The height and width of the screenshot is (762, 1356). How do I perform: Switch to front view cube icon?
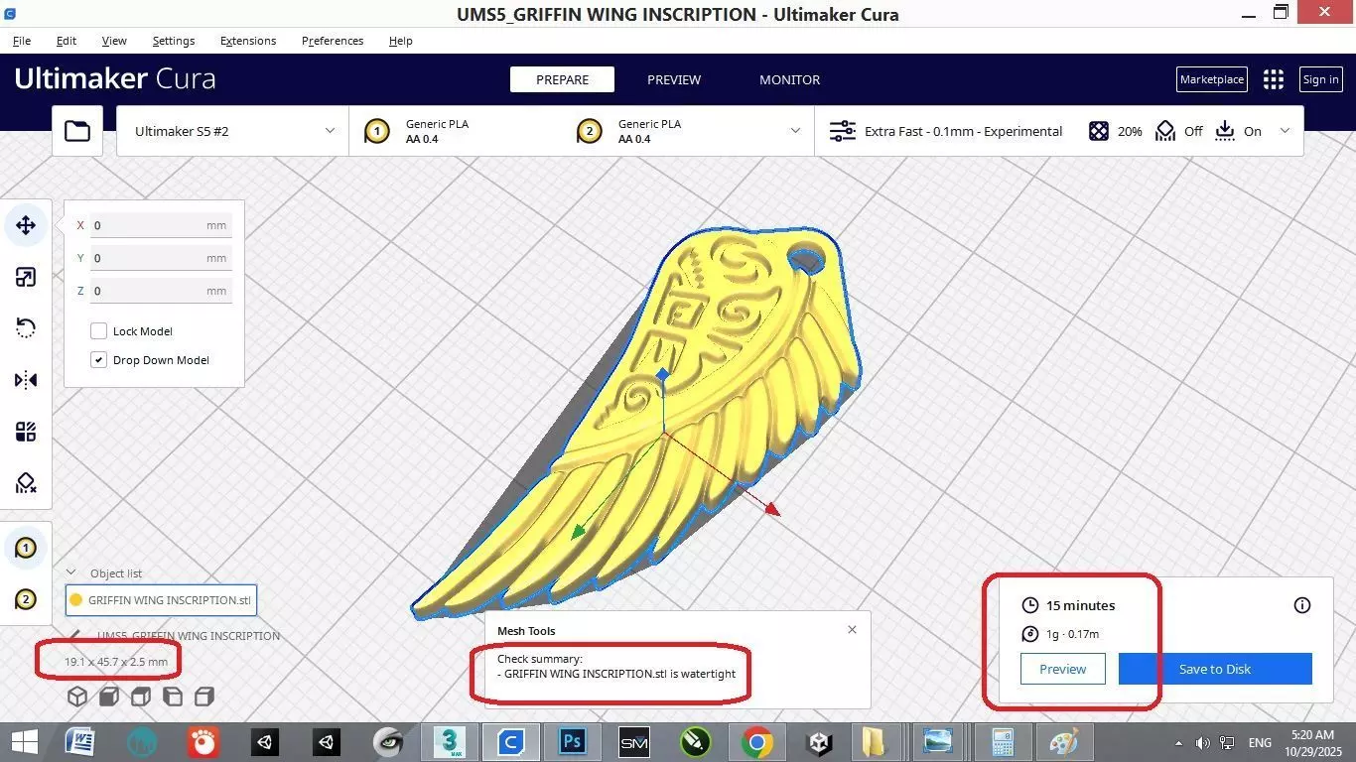point(109,697)
